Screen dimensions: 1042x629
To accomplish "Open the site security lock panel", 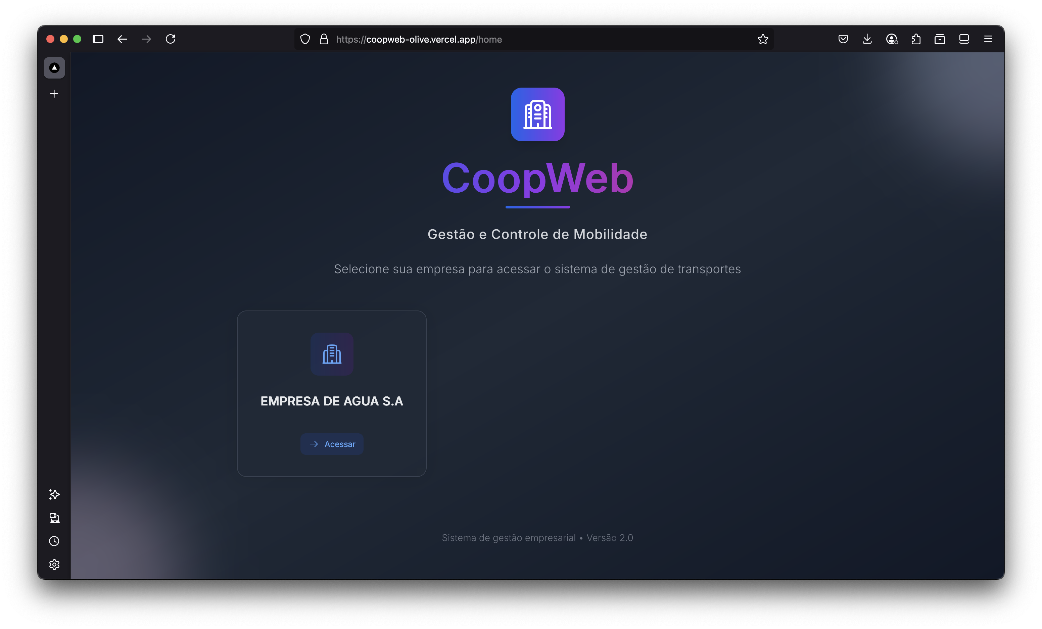I will point(324,39).
